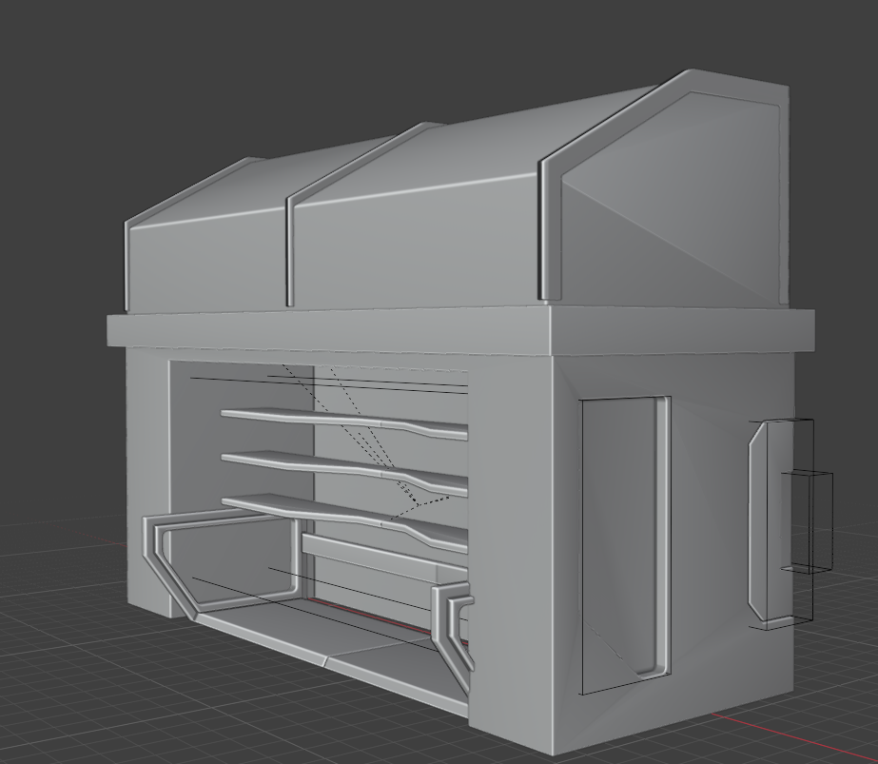Screen dimensions: 878x764
Task: Select the top shelf inside the model
Action: click(344, 421)
